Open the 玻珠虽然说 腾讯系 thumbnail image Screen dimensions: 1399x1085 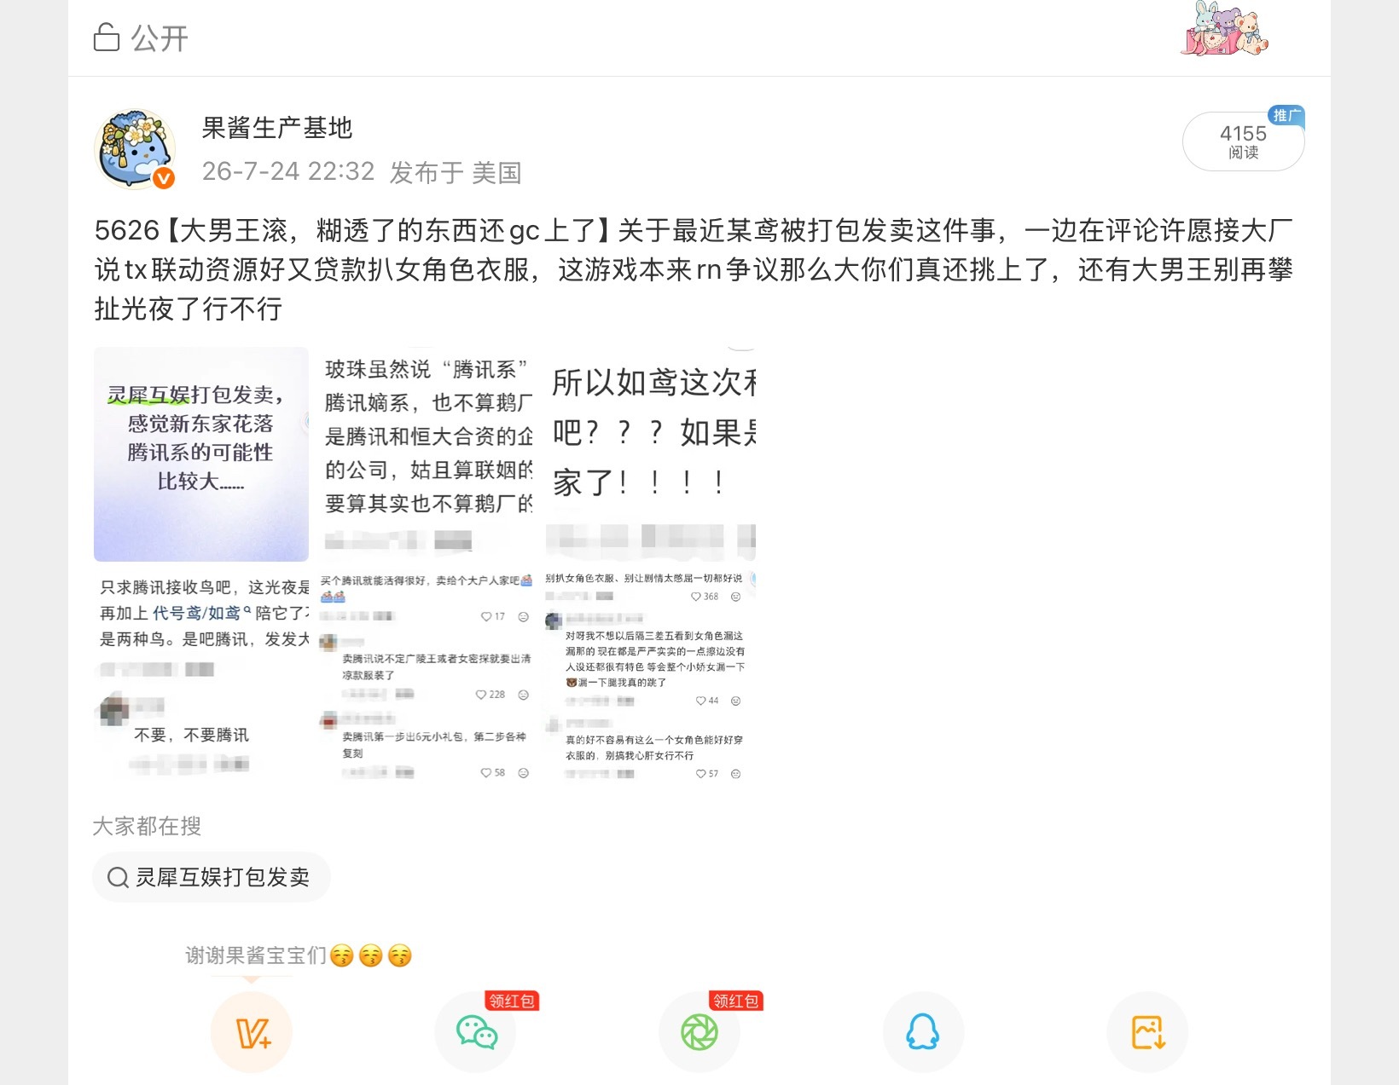tap(427, 454)
